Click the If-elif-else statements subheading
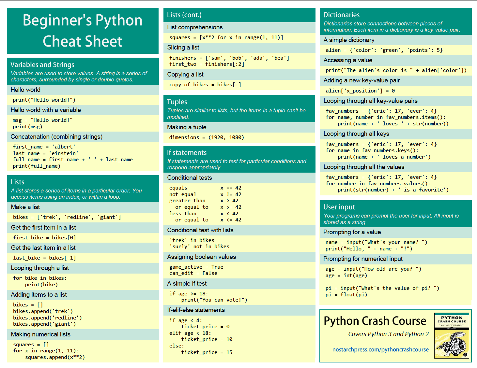 (196, 310)
